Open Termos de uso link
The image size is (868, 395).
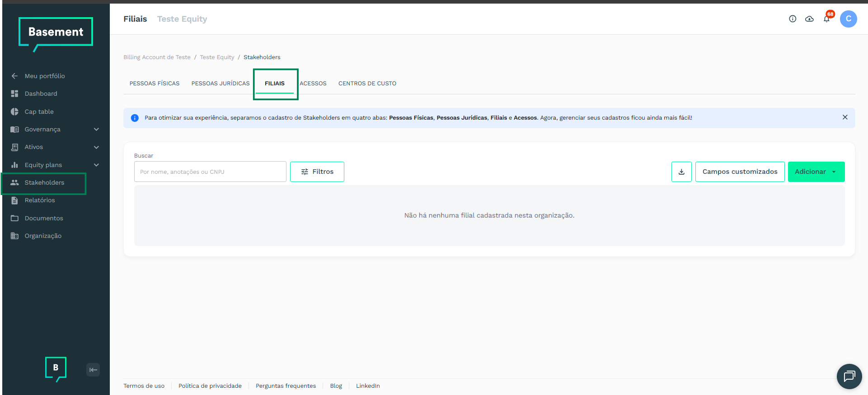point(144,386)
